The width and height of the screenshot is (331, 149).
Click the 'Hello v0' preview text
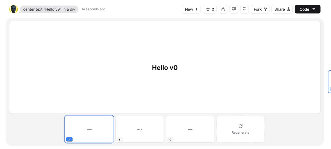click(x=165, y=68)
